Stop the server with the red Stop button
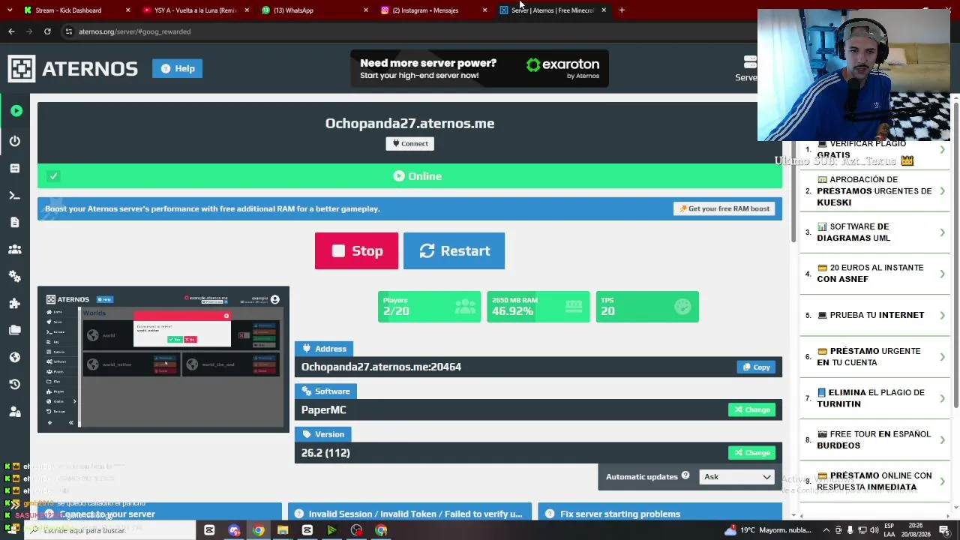 (x=356, y=251)
